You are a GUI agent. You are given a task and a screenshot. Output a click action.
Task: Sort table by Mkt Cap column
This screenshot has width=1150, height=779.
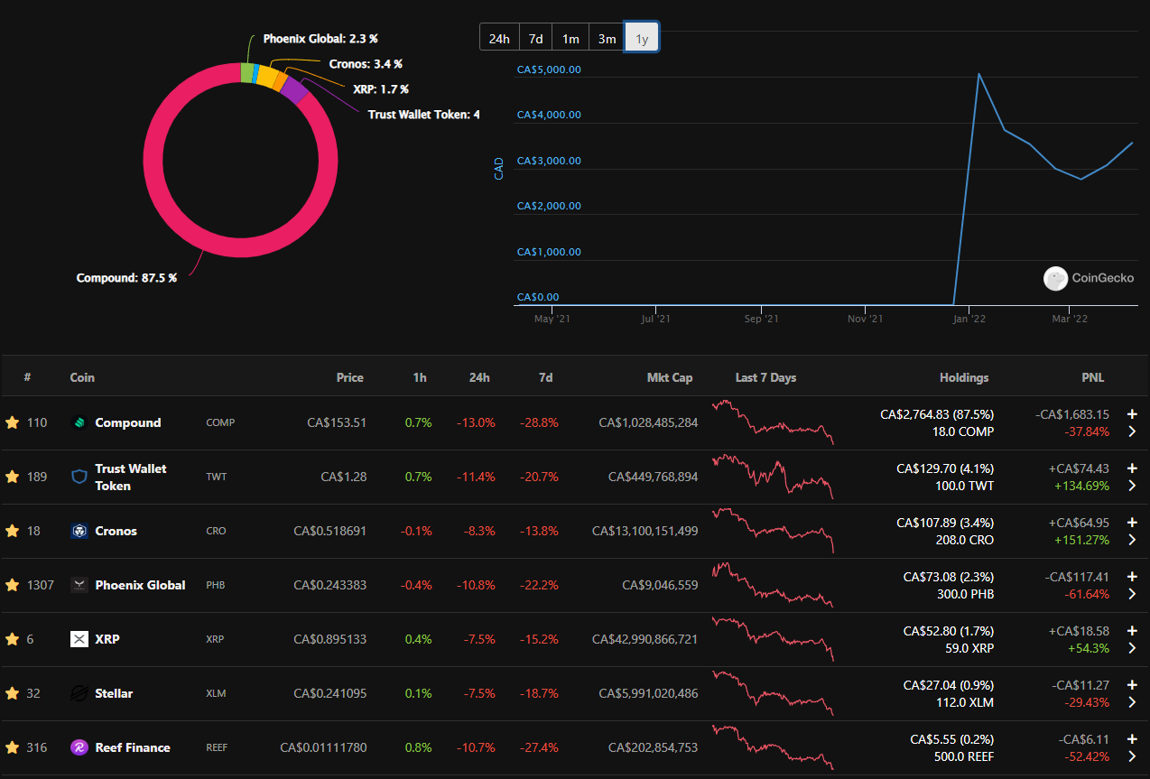(670, 377)
